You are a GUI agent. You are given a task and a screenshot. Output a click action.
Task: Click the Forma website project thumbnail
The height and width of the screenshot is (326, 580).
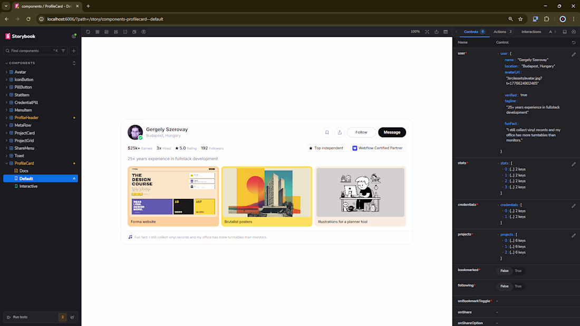tap(173, 196)
